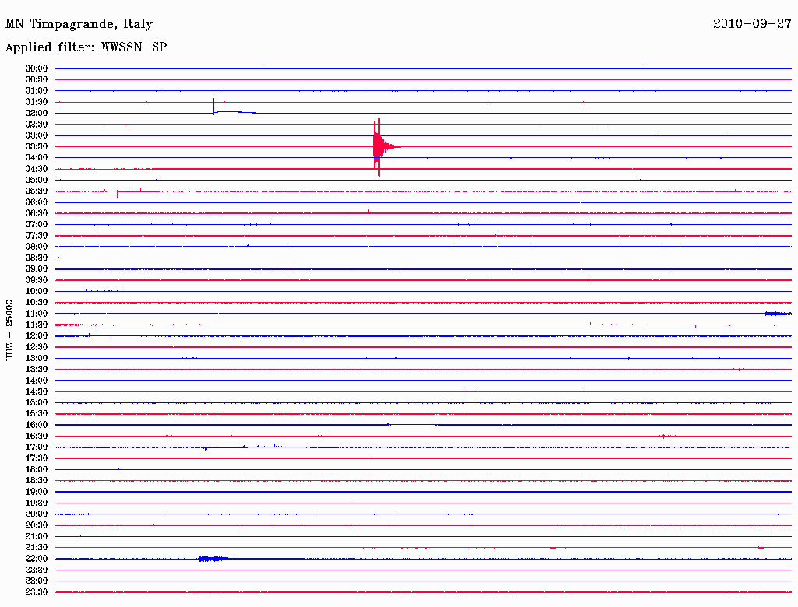Viewport: 798px width, 607px height.
Task: Click the blue spike on the 02:00 trace
Action: pyautogui.click(x=214, y=107)
